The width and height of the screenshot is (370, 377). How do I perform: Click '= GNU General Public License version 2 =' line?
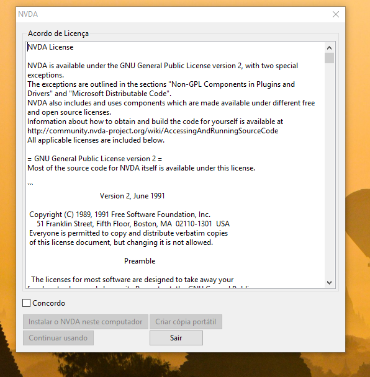95,159
